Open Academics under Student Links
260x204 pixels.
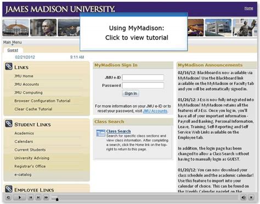point(24,133)
